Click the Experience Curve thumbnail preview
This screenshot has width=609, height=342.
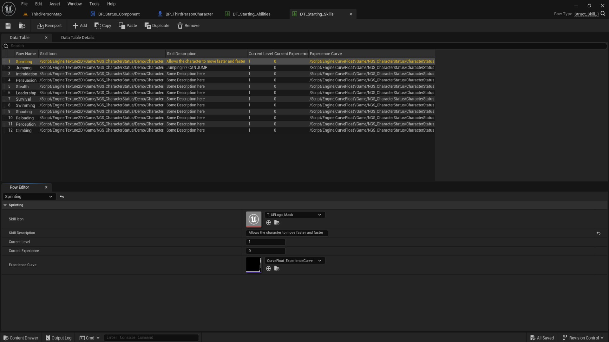253,265
